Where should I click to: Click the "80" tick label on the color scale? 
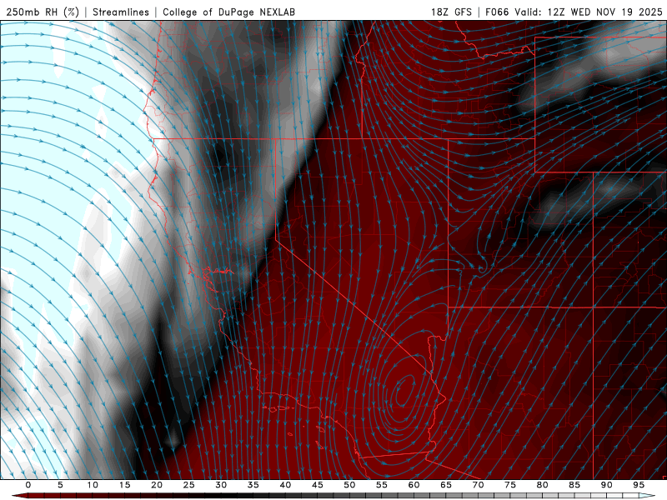pyautogui.click(x=542, y=485)
